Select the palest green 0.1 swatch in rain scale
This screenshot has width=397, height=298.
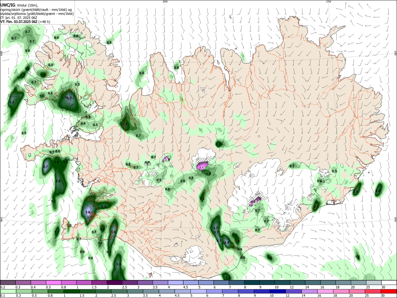click(8, 291)
